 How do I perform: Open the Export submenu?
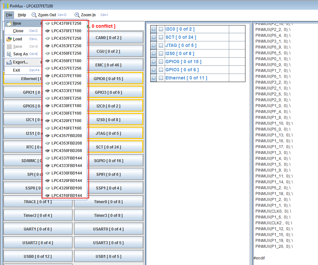[x=23, y=62]
